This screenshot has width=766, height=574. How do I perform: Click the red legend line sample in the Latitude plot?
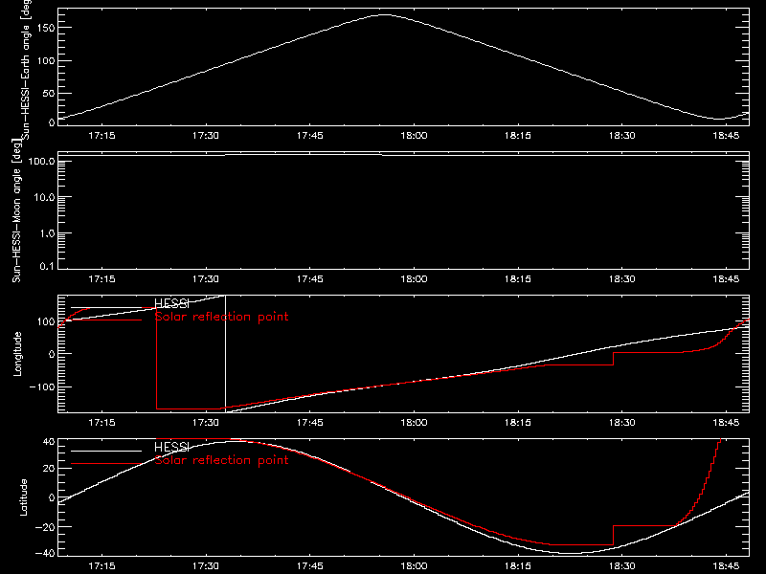pos(106,464)
